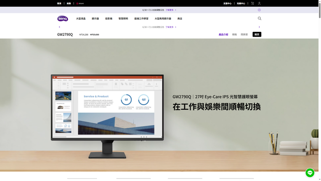
Task: Switch to the 問與答 tab
Action: coord(244,35)
